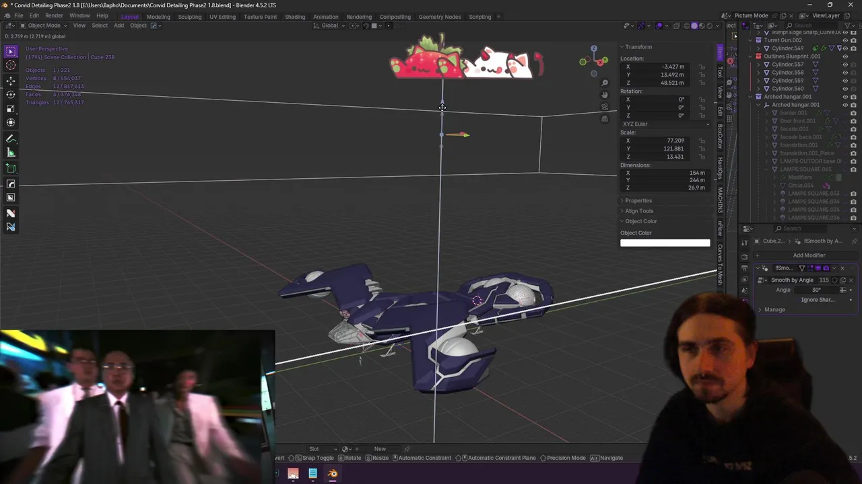Expand the Manage section of modifier
The width and height of the screenshot is (862, 484).
(774, 310)
